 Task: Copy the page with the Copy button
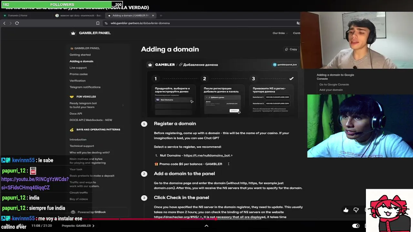click(x=291, y=49)
